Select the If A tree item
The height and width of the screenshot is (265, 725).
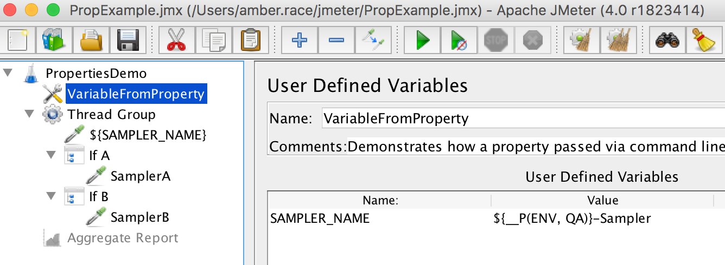point(99,156)
